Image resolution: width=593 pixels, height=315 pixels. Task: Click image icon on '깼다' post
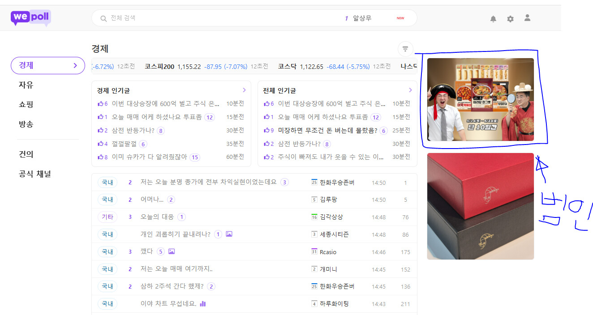click(171, 251)
